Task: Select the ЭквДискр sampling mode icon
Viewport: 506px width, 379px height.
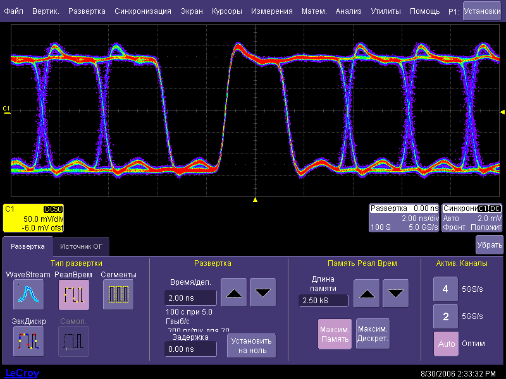Action: (28, 342)
